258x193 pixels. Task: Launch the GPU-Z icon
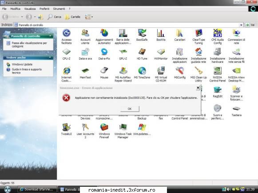click(x=123, y=54)
